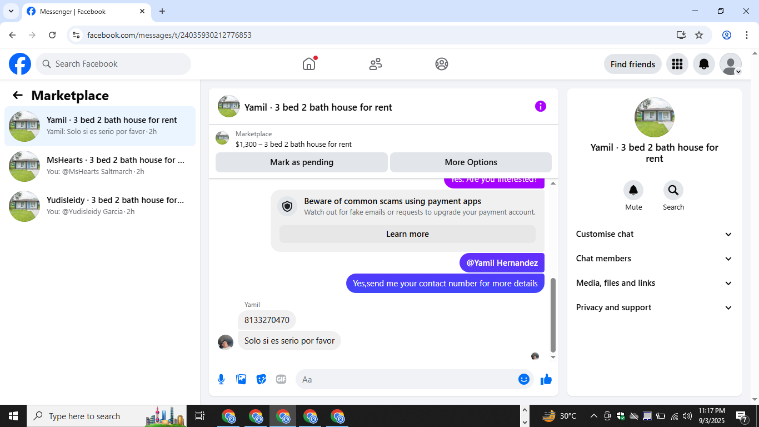Click the chat scrollbar thumb
The width and height of the screenshot is (759, 427).
pos(553,315)
